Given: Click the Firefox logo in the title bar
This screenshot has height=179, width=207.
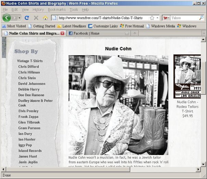Looking at the screenshot, I should point(3,3).
